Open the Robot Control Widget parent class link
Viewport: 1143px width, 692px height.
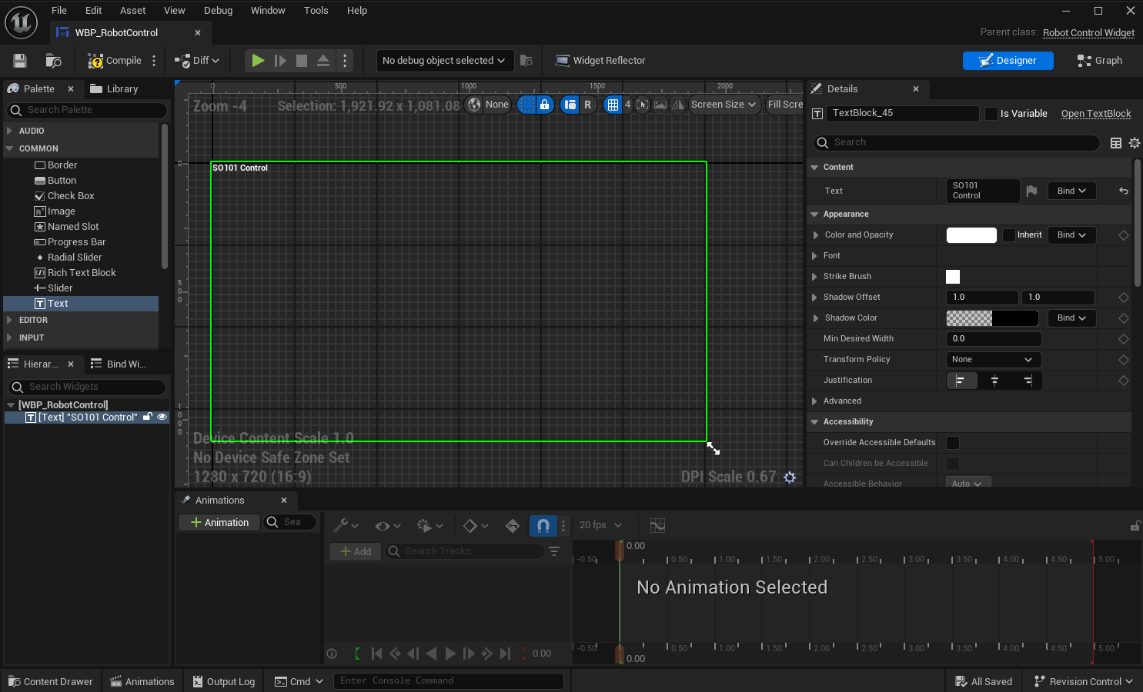click(1088, 33)
